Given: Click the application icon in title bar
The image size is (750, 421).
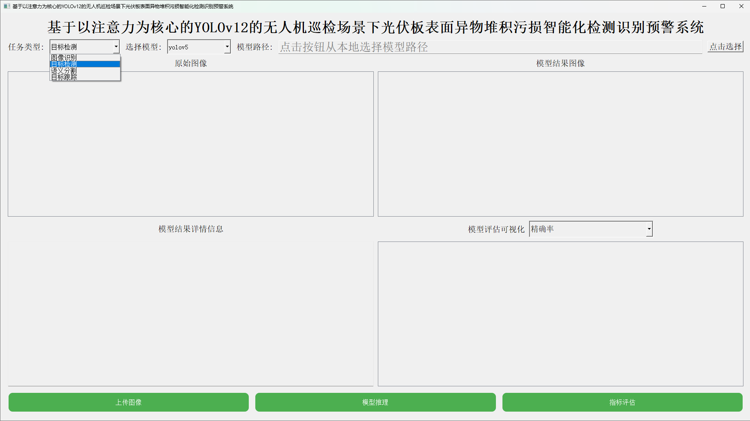Looking at the screenshot, I should pyautogui.click(x=7, y=6).
